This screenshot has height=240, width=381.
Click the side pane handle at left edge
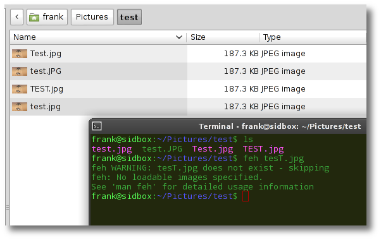pos(8,208)
